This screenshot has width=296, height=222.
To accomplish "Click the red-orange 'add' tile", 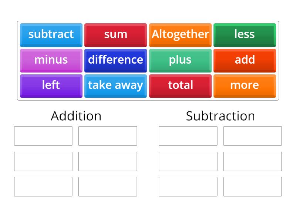I will 245,60.
